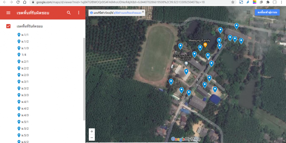Select the ม.1/1 place in the list
This screenshot has height=143, width=286.
25,35
